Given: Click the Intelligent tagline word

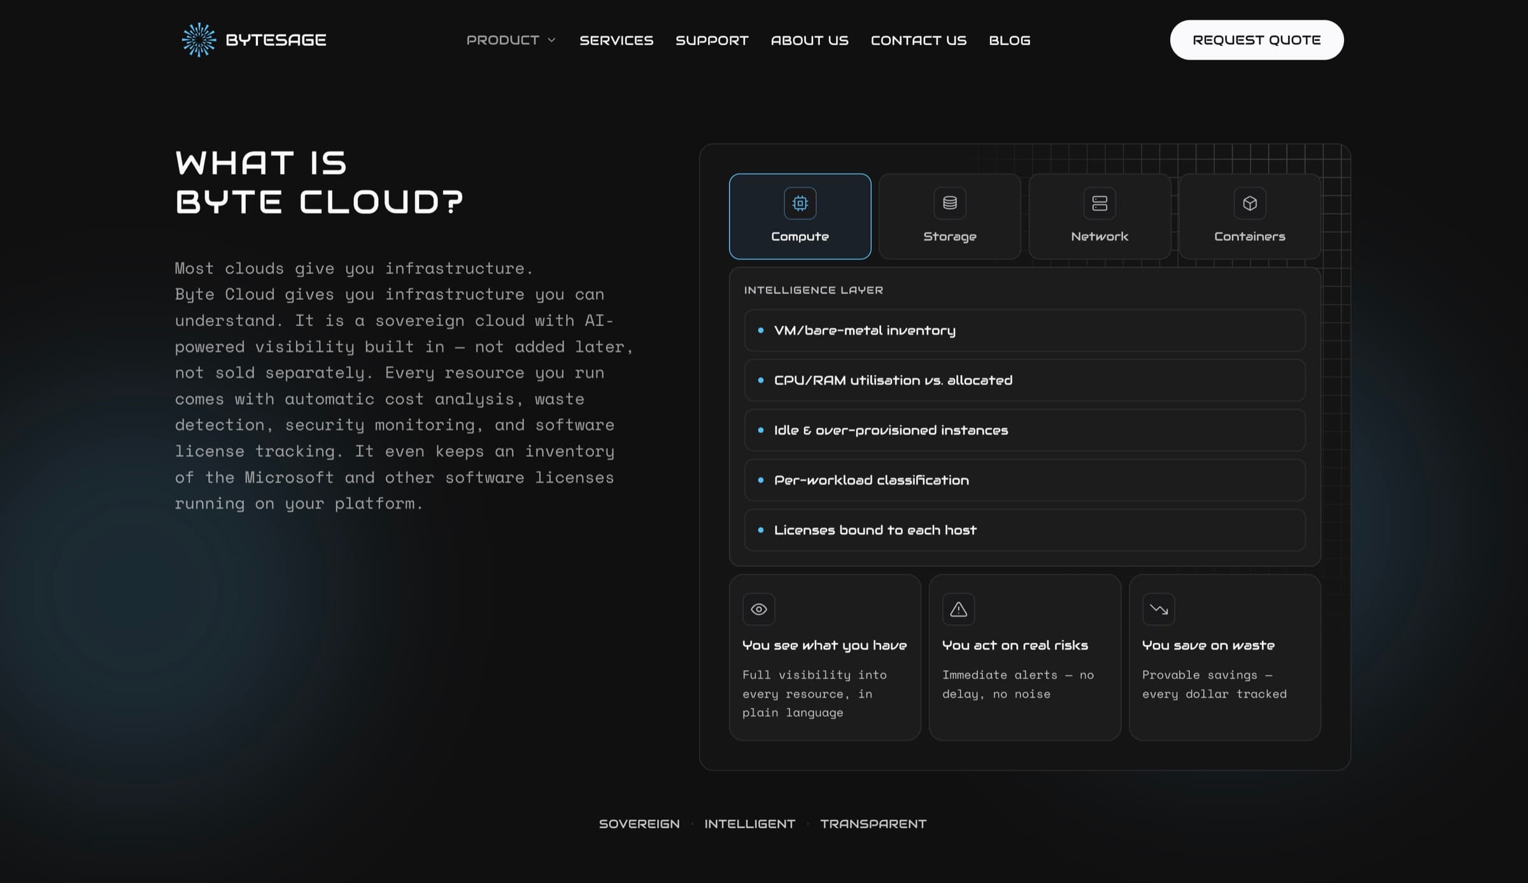Looking at the screenshot, I should [x=749, y=824].
